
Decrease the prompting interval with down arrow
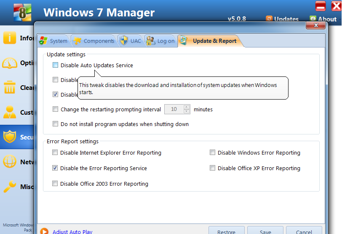pyautogui.click(x=187, y=111)
